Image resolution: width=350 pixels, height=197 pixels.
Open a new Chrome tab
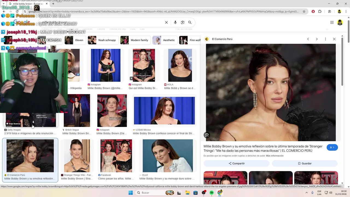53,4
